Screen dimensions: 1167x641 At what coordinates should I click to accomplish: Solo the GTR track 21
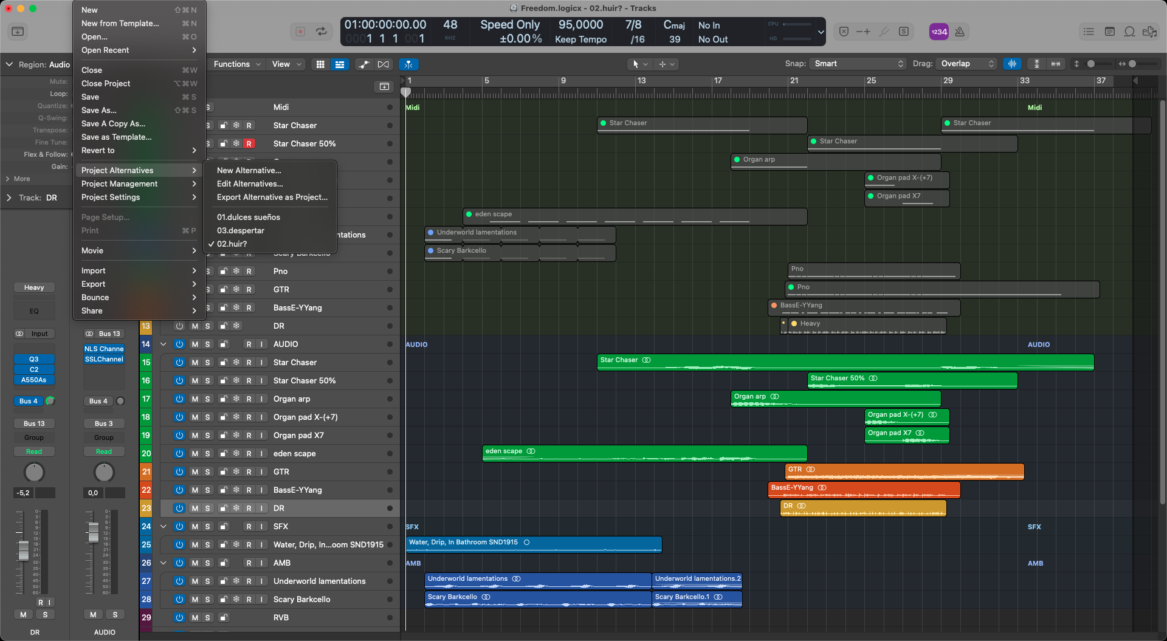coord(207,472)
